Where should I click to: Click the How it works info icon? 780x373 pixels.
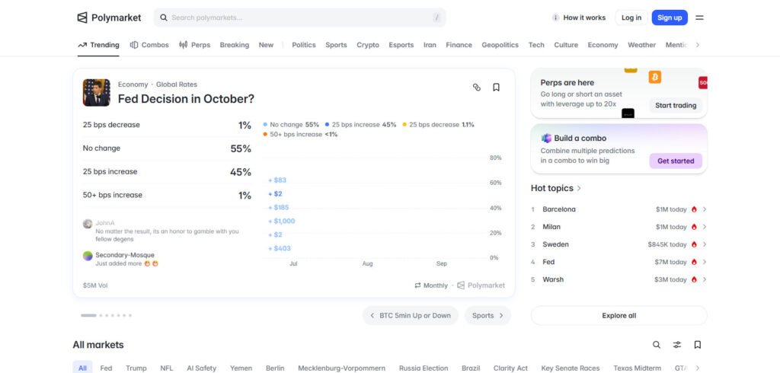pyautogui.click(x=555, y=18)
